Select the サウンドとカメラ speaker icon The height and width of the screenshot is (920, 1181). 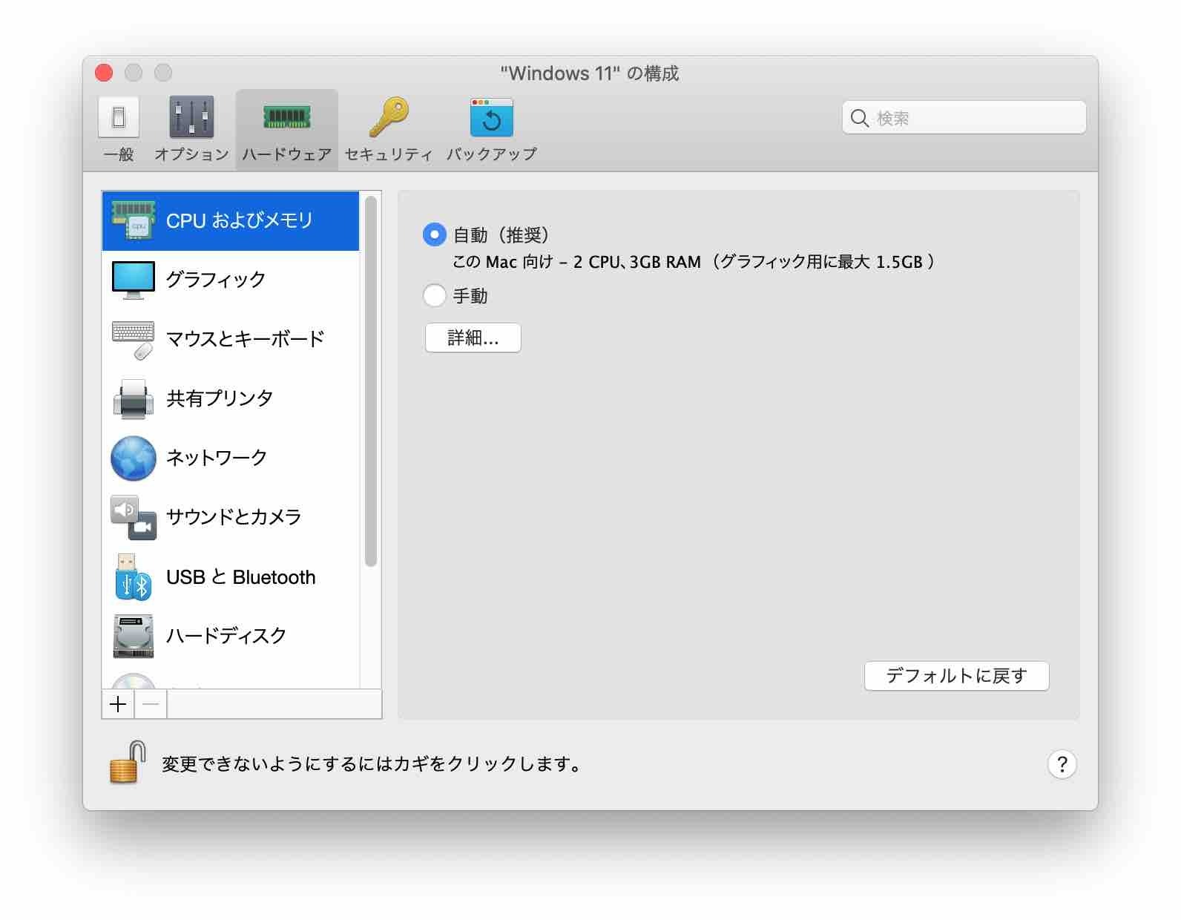point(134,517)
